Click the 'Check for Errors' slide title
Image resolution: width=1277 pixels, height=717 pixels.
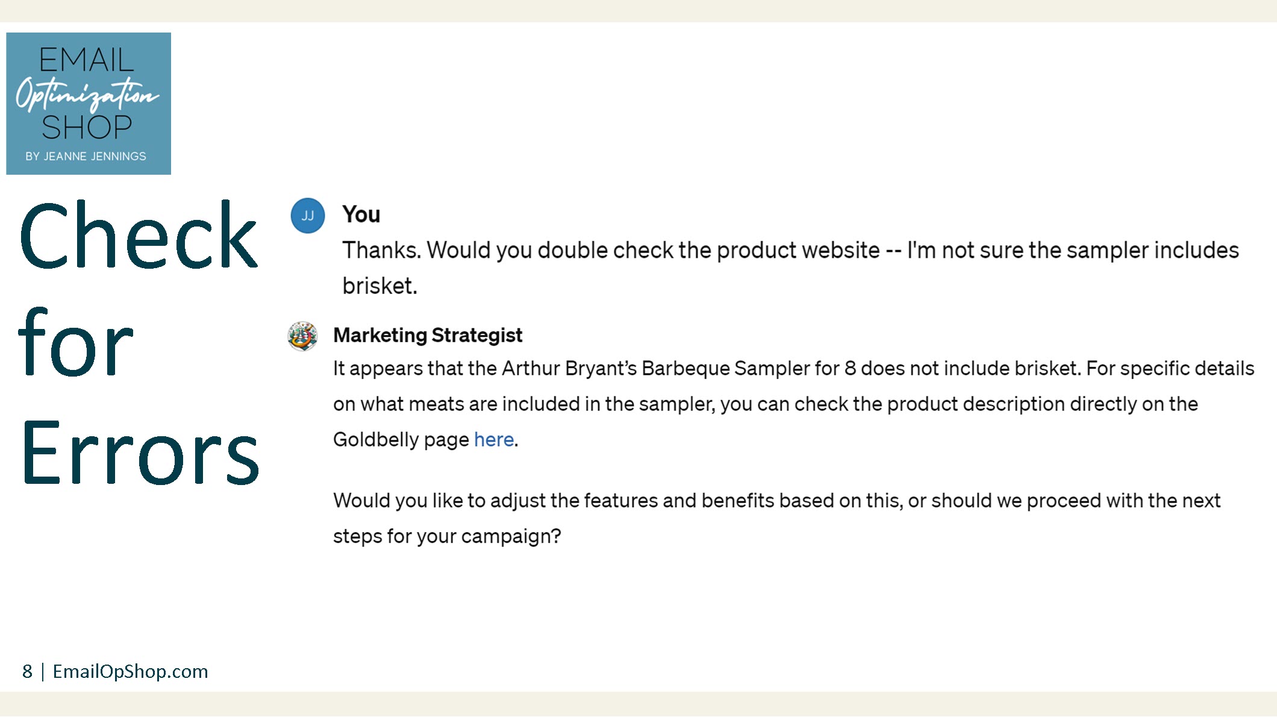tap(139, 342)
